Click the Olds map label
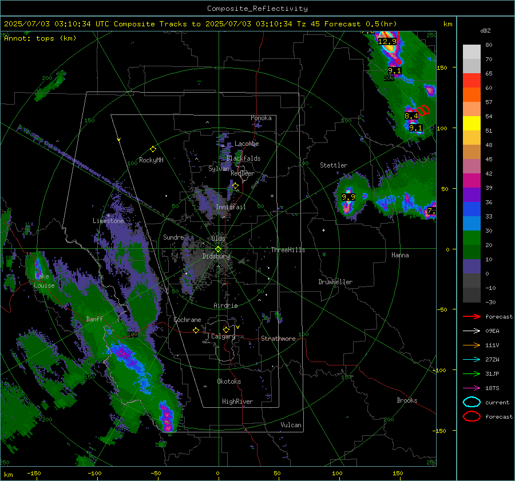 click(218, 238)
